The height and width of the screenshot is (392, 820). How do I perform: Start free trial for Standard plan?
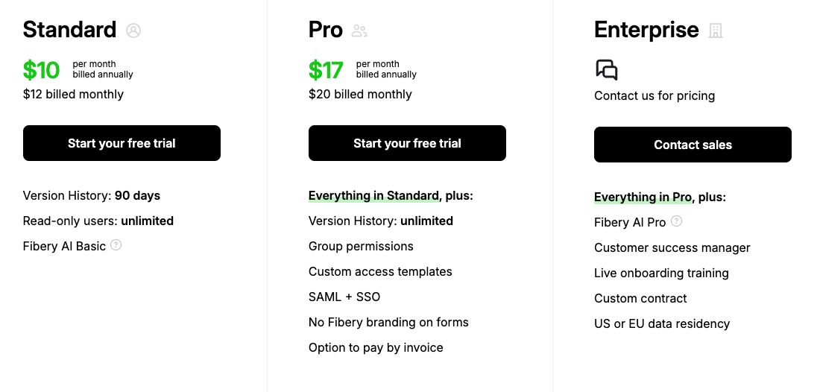point(122,143)
